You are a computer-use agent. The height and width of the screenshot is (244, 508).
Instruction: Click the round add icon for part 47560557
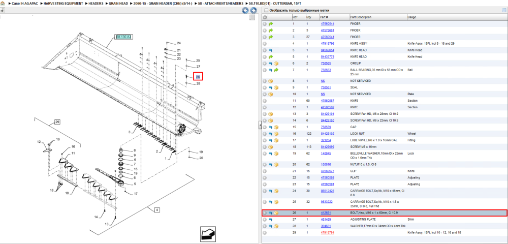click(265, 101)
